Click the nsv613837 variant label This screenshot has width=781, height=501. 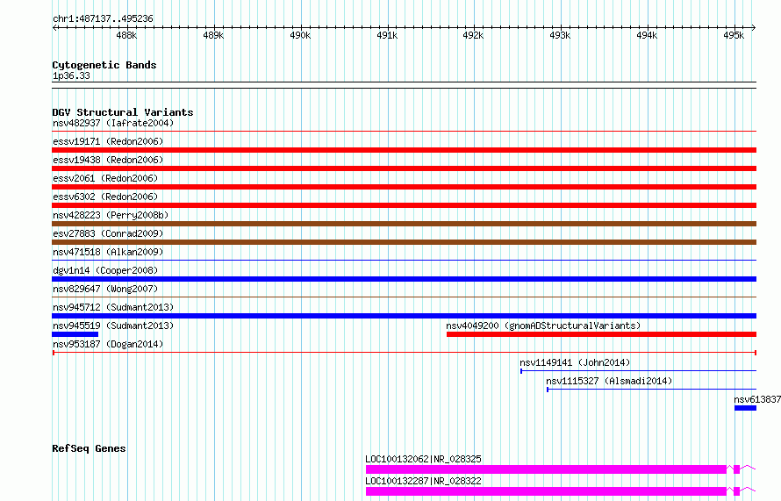757,399
